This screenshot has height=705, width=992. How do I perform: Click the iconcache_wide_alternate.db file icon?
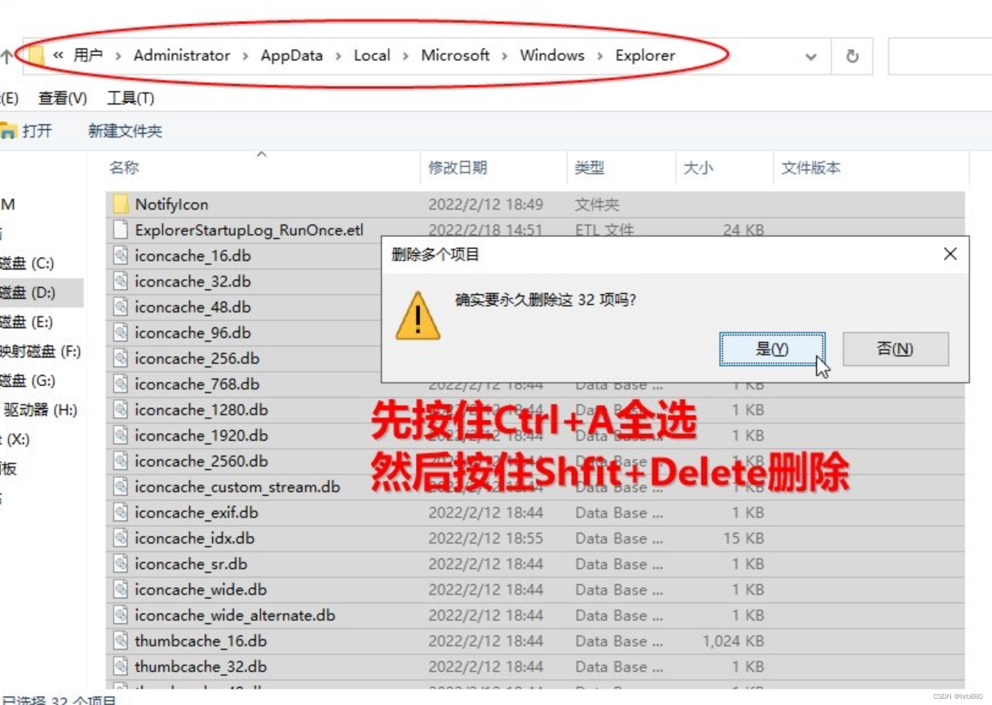point(120,615)
